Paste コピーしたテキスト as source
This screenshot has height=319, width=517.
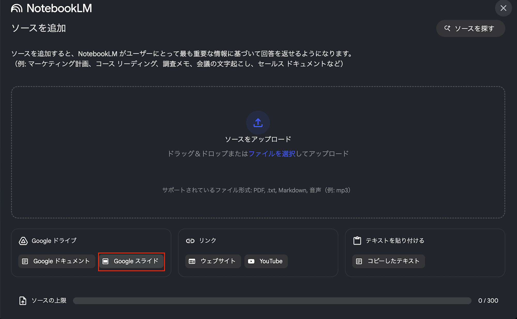(x=389, y=261)
